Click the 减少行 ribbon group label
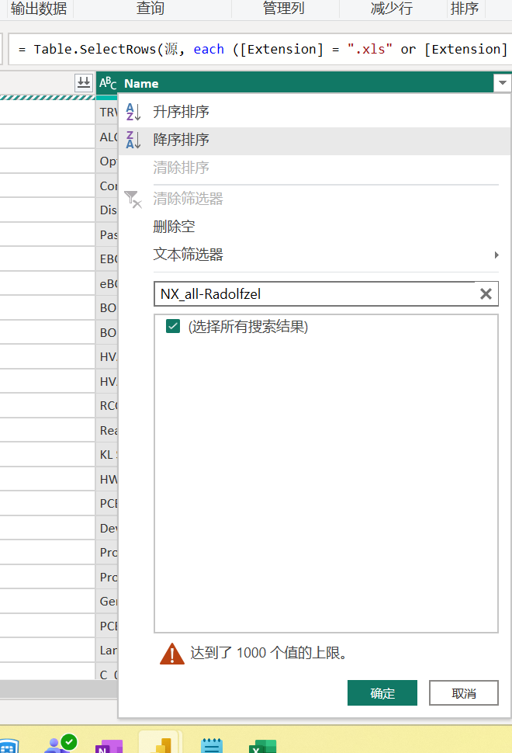512x753 pixels. coord(392,9)
